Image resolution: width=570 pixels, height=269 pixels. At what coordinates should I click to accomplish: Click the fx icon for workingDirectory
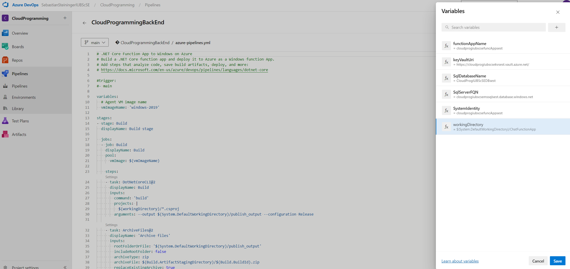(446, 127)
